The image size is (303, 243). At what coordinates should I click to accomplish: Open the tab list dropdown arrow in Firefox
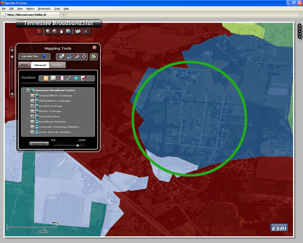tap(301, 15)
